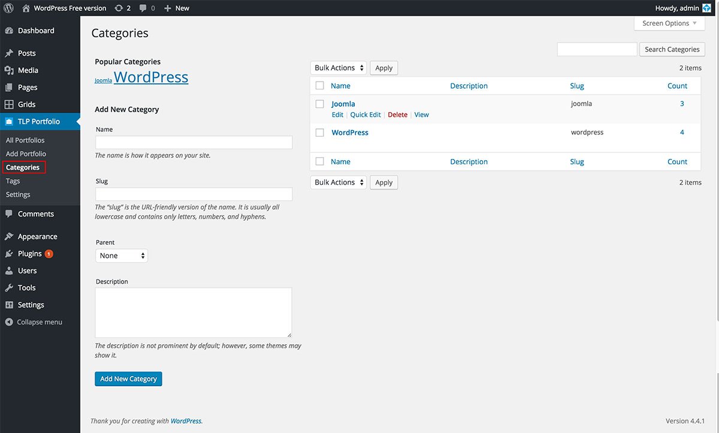
Task: Click the Pages icon in sidebar
Action: pos(9,88)
